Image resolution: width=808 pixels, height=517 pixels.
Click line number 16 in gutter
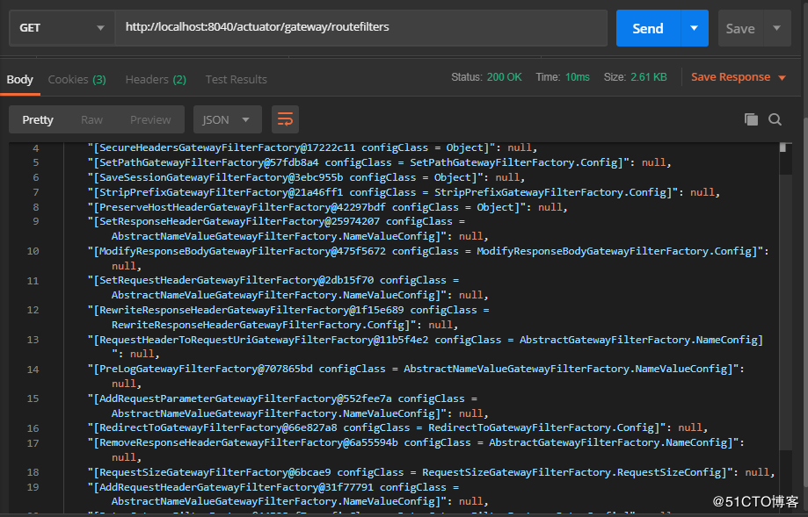(33, 428)
